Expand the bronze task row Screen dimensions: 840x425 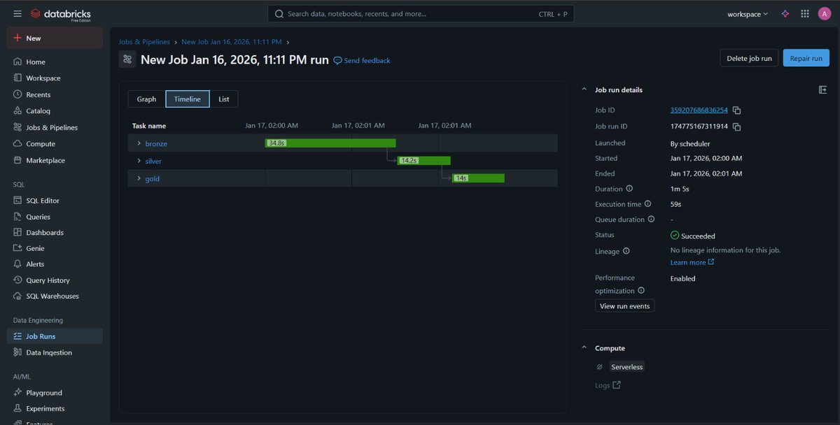[x=139, y=143]
